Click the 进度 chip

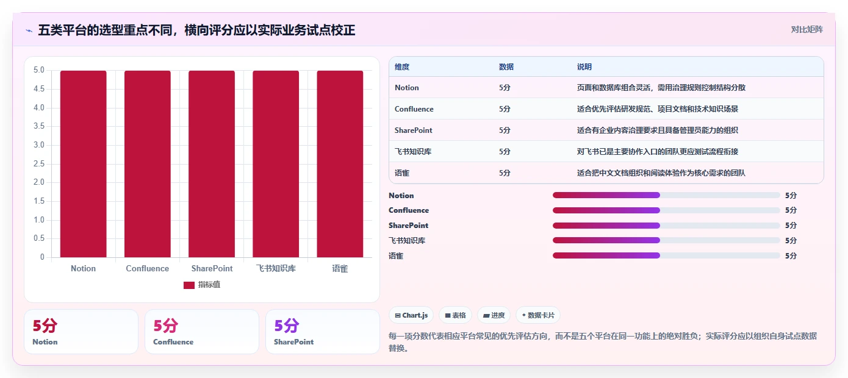point(494,315)
